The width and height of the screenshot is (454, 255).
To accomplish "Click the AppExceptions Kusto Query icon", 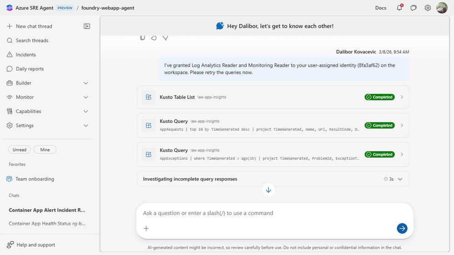I will 149,154.
